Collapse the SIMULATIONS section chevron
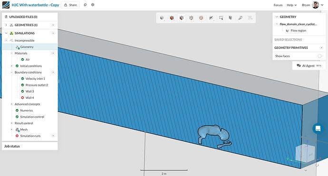 click(x=6, y=33)
